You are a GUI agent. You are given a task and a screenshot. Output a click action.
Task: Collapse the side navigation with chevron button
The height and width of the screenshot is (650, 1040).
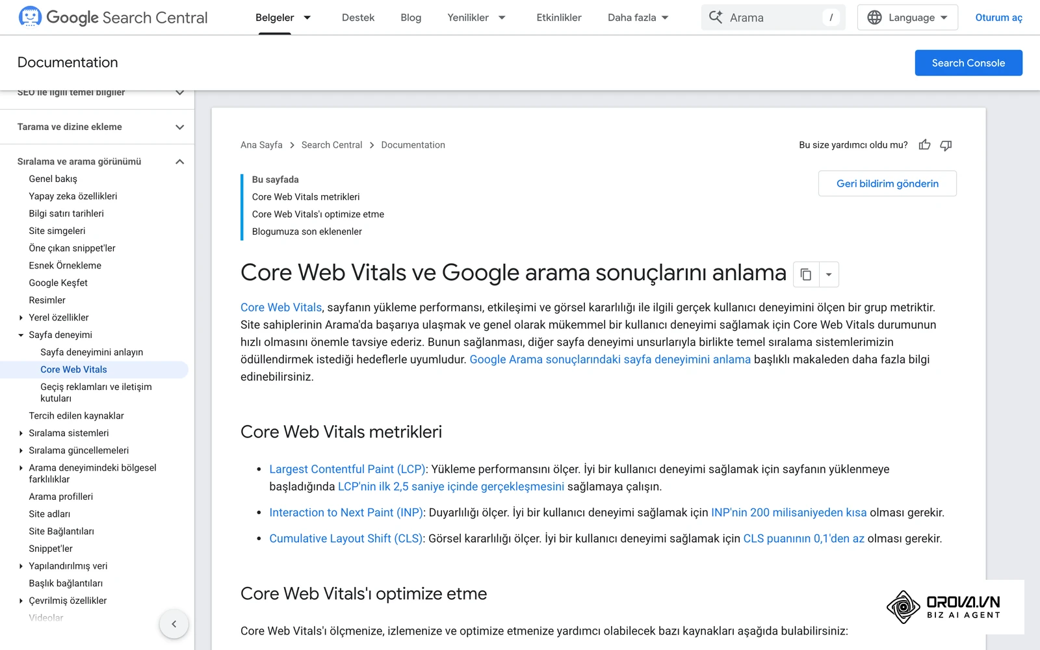coord(174,624)
